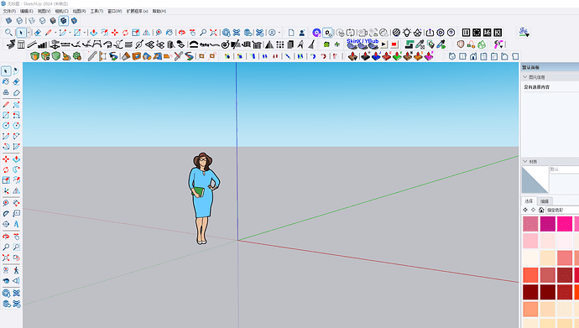
Task: Choose the Follow Me tool in left toolbar
Action: coord(16,169)
